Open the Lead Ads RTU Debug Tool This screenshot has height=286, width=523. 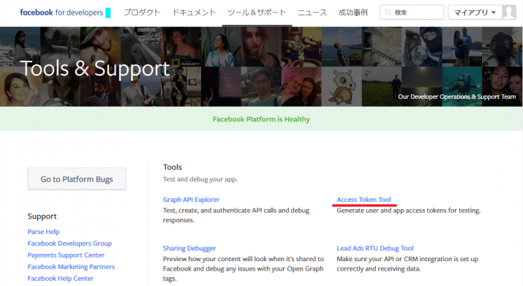(x=375, y=248)
